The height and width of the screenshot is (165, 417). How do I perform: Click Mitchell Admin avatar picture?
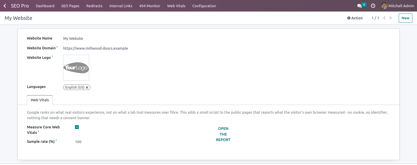pyautogui.click(x=384, y=6)
